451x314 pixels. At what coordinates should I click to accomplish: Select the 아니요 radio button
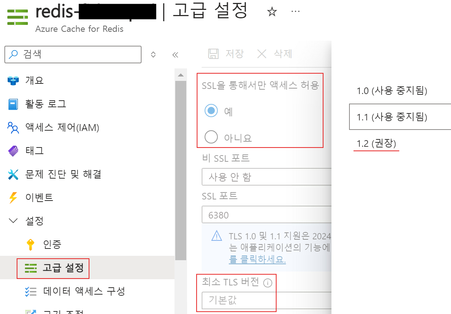[211, 137]
